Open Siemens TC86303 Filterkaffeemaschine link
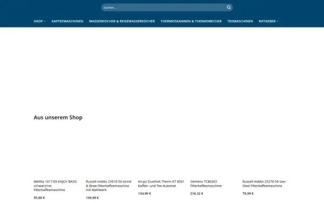This screenshot has height=203, width=324. click(x=206, y=184)
